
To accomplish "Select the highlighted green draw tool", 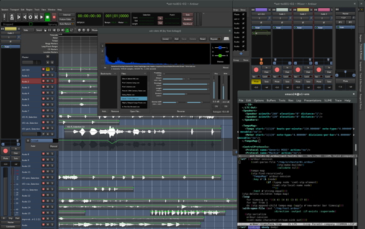I will [x=67, y=30].
